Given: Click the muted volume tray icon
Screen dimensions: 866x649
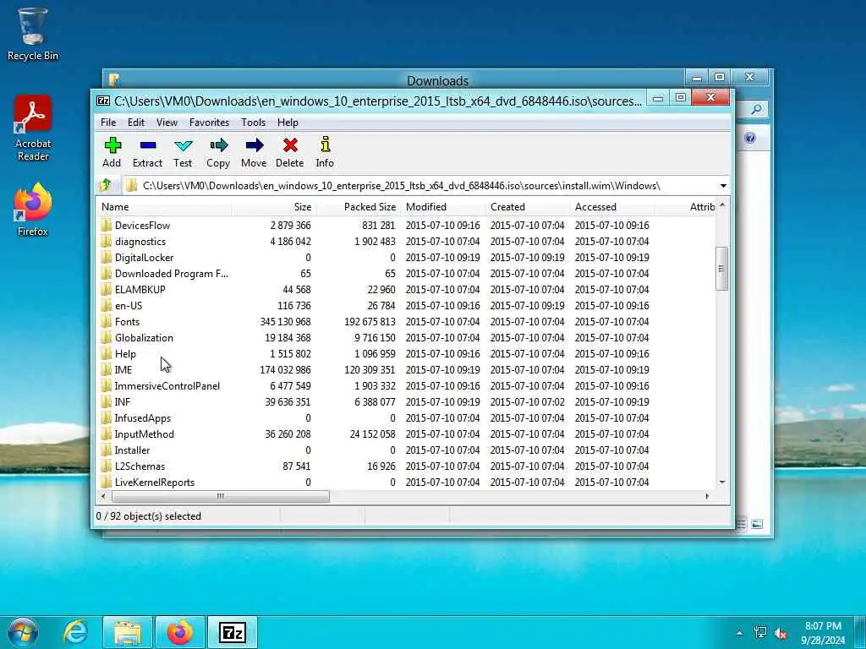Looking at the screenshot, I should pyautogui.click(x=781, y=634).
